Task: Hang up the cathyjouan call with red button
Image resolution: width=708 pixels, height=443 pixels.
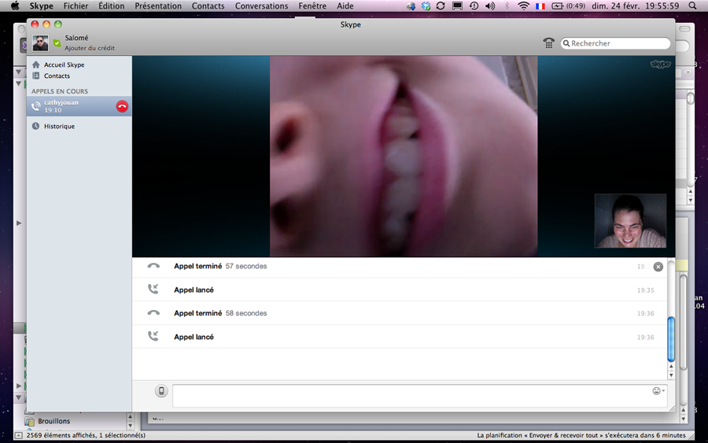Action: pyautogui.click(x=122, y=106)
